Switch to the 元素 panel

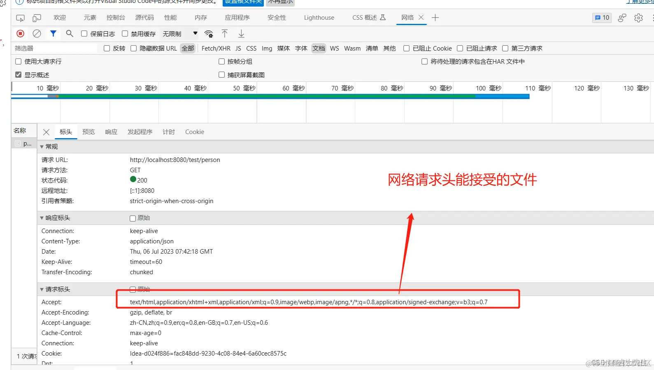click(90, 18)
